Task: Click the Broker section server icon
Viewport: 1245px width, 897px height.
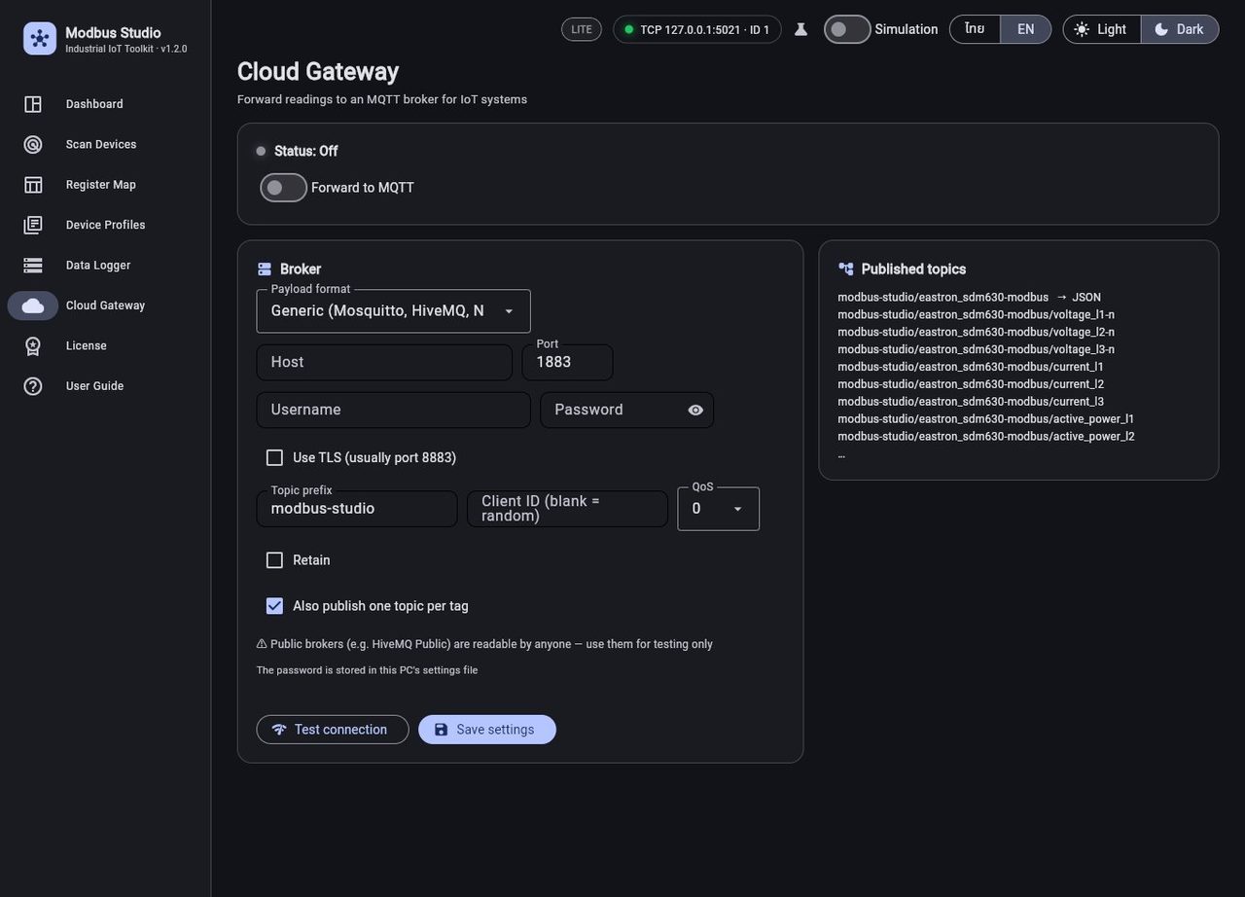Action: click(x=265, y=269)
